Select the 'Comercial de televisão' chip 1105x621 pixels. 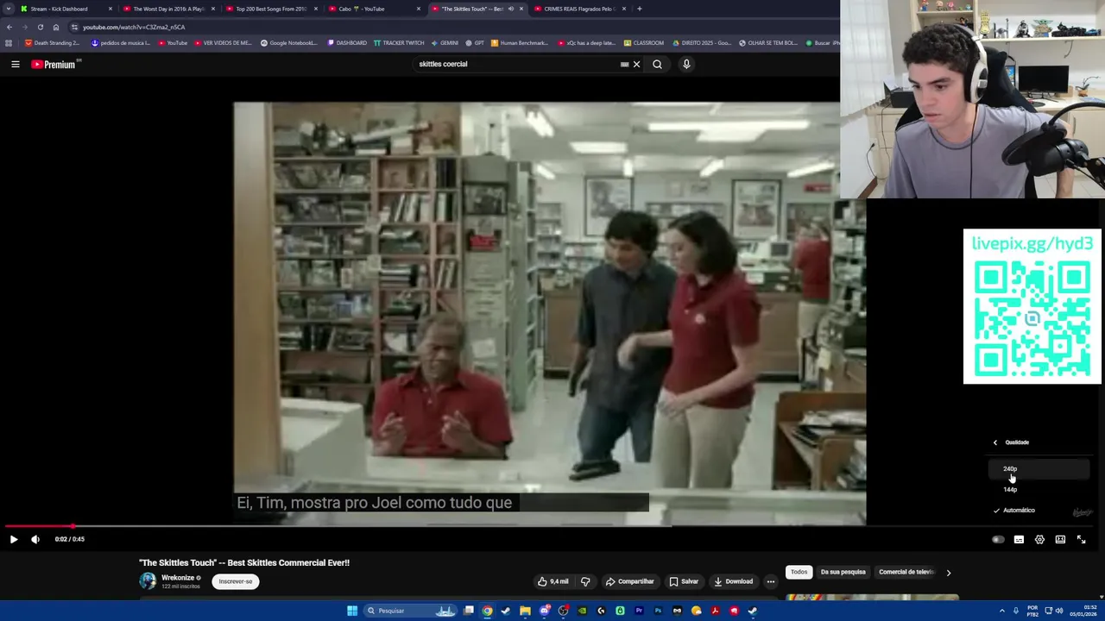tap(906, 572)
